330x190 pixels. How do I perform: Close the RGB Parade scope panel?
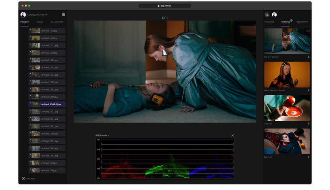coord(232,135)
